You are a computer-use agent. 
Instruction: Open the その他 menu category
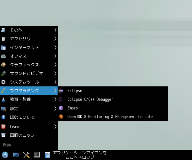[x=29, y=30]
